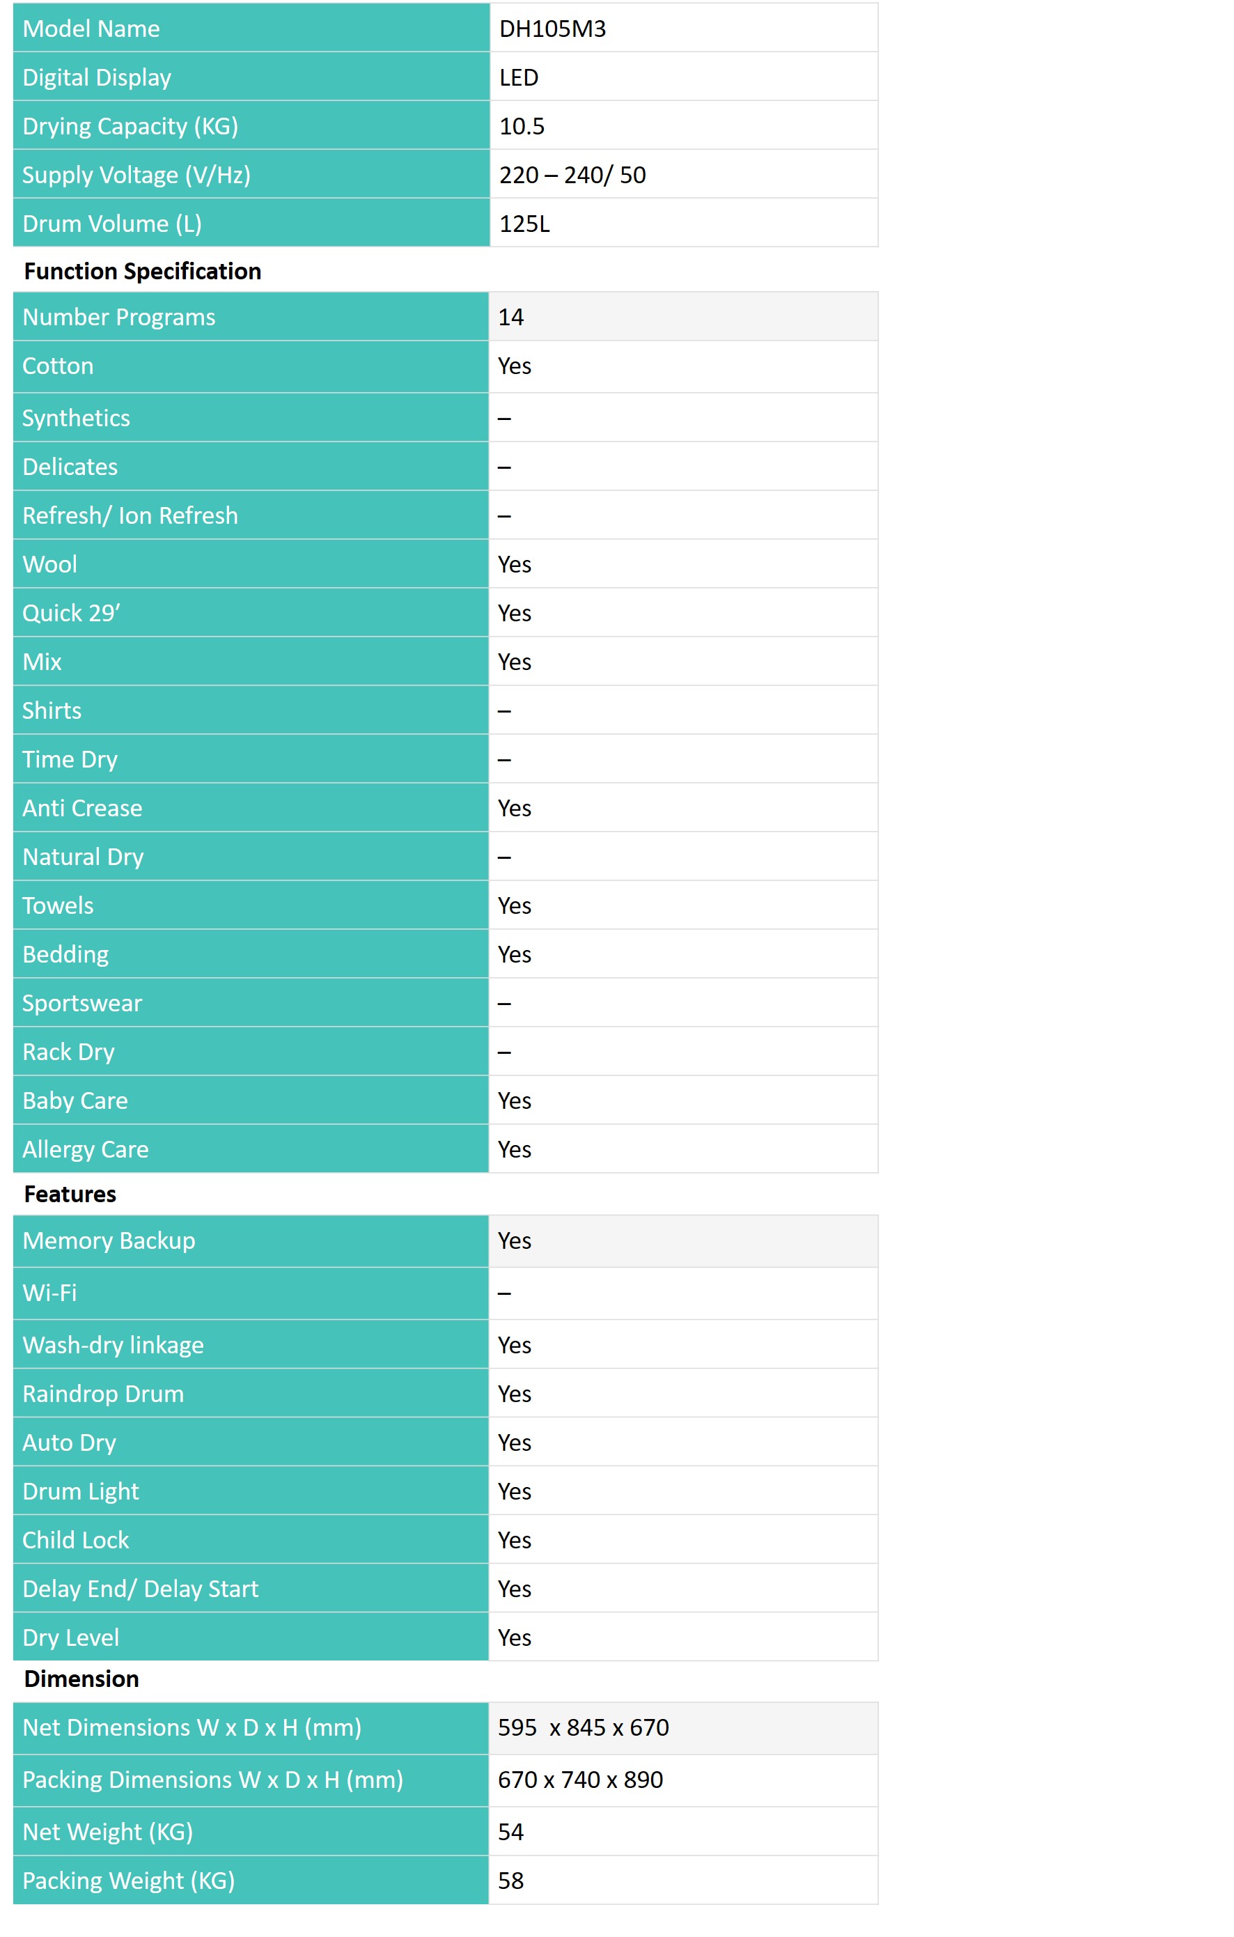Select the DH105M3 model value
Image resolution: width=1234 pixels, height=1937 pixels.
(x=552, y=29)
